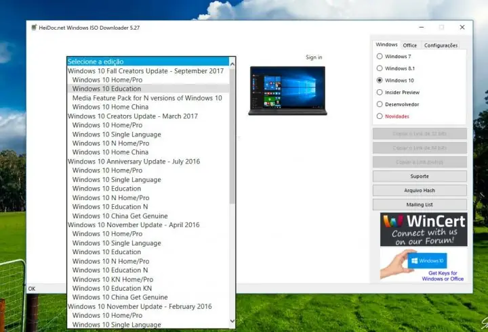Screen dimensions: 488x332
Task: Select the Novidades radio button
Action: tap(380, 116)
